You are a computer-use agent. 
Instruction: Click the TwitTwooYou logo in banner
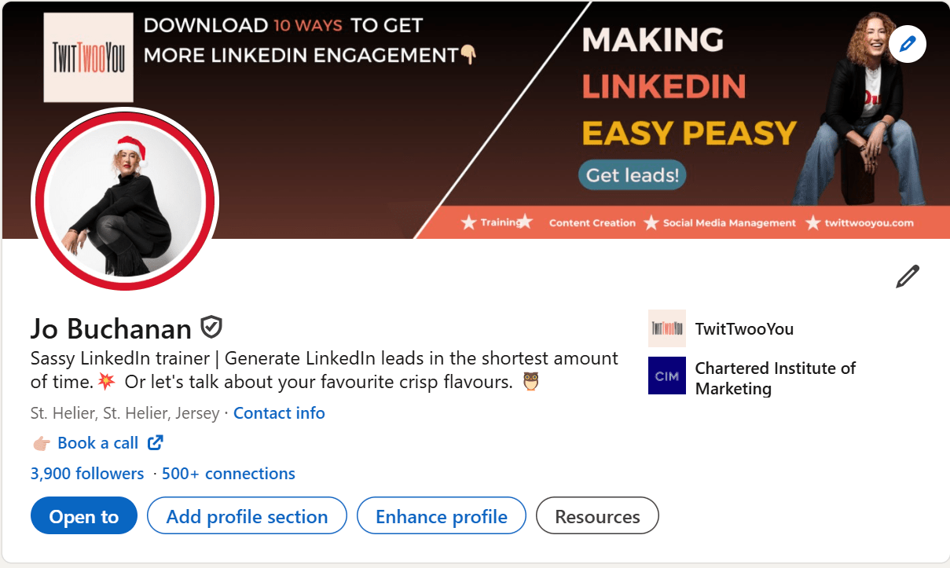click(88, 57)
